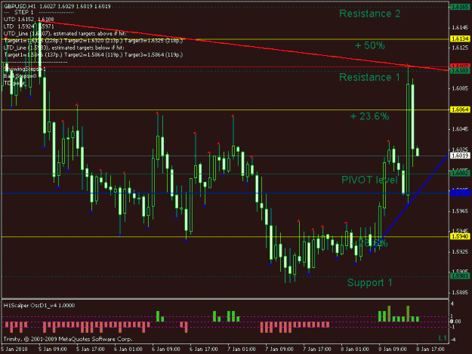472x354 pixels.
Task: Click the white 1.6019 current price tag
Action: pyautogui.click(x=460, y=155)
